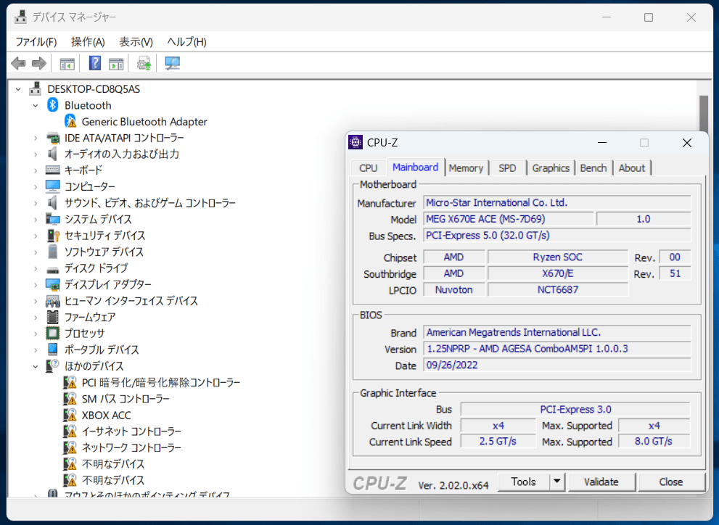Screen dimensions: 719x525
Task: Collapse the Bluetooth tree node
Action: tap(36, 105)
